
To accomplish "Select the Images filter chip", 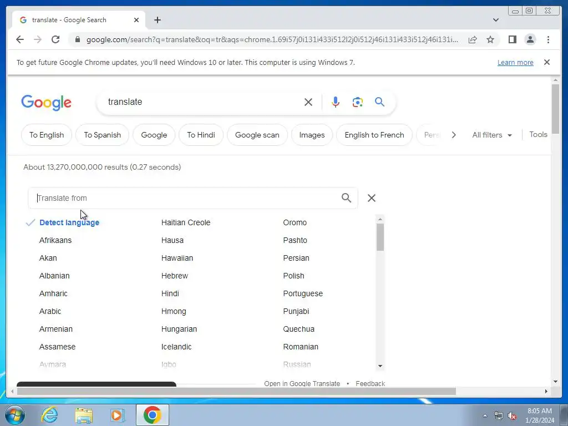I will point(312,135).
